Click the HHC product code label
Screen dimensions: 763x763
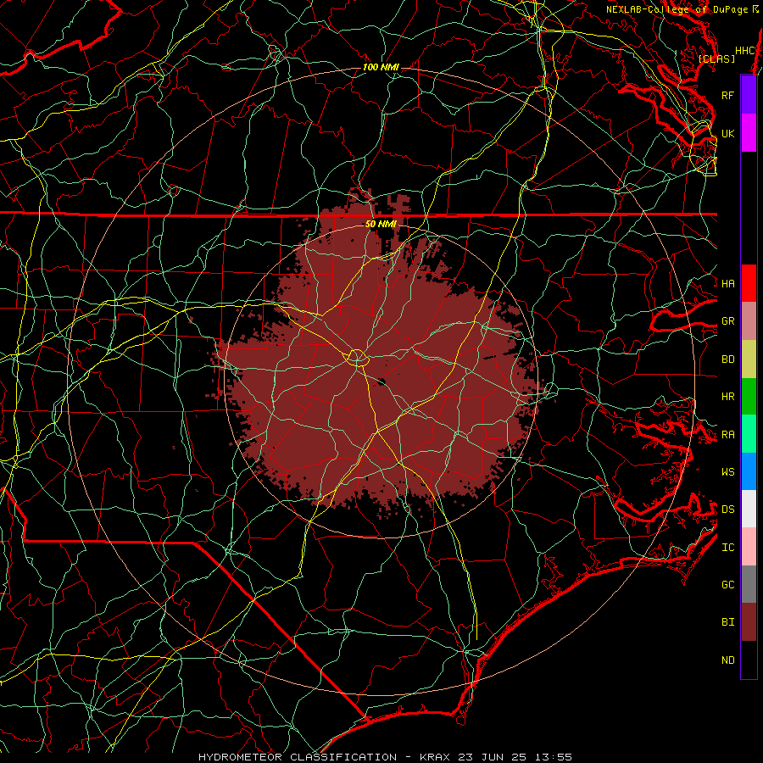coord(744,51)
